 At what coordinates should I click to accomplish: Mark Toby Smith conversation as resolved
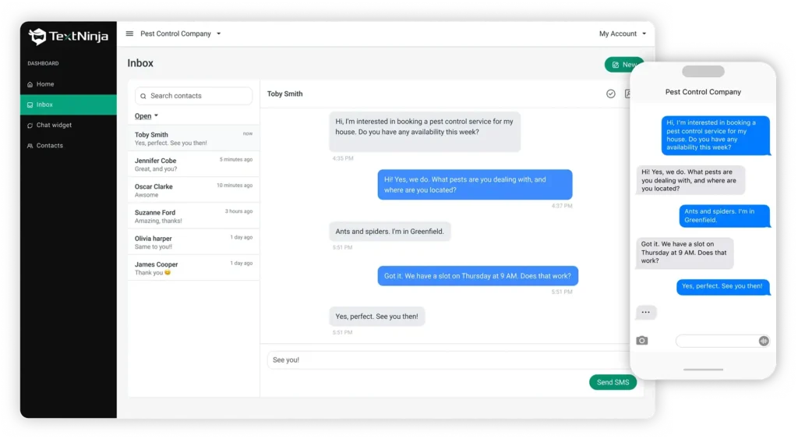pyautogui.click(x=611, y=94)
